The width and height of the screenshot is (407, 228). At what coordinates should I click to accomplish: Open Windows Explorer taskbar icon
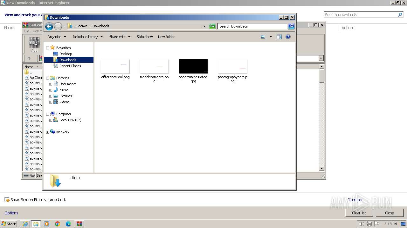pos(36,224)
